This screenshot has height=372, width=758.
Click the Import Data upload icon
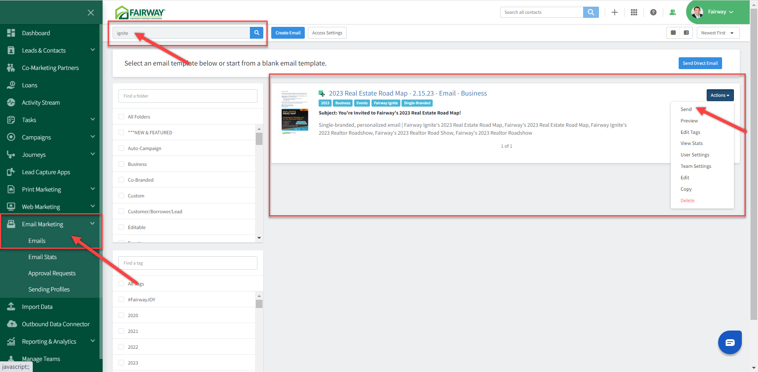[11, 307]
